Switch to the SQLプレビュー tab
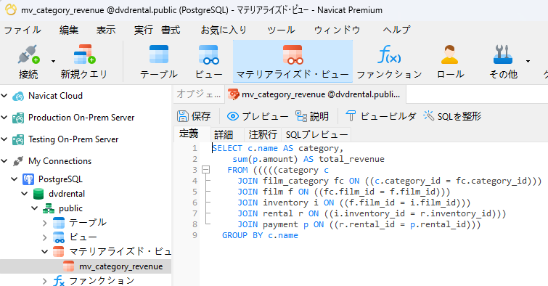 316,134
